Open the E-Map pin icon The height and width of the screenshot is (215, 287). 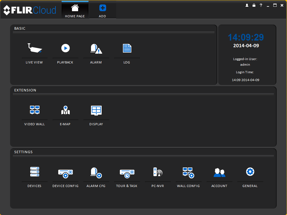click(66, 110)
